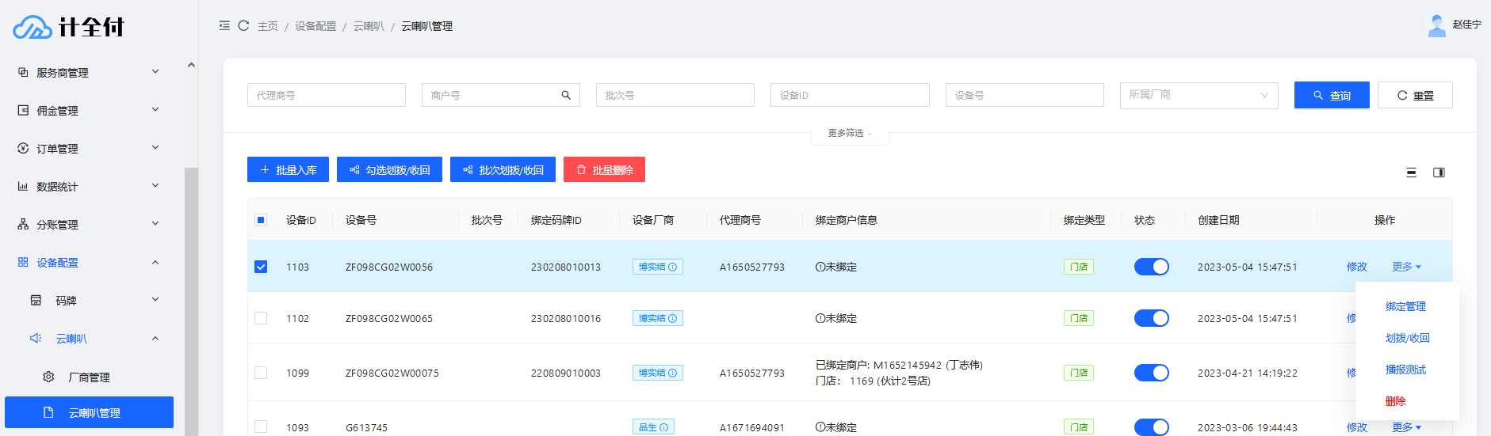1491x436 pixels.
Task: Click the sidebar vertical scrollbar
Action: (191, 301)
